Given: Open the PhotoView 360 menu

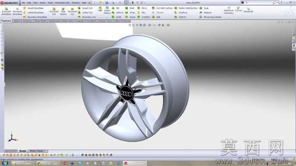Looking at the screenshot, I should tap(62, 3).
